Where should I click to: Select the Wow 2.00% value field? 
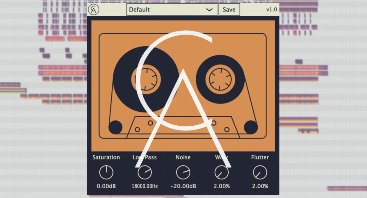pyautogui.click(x=222, y=186)
